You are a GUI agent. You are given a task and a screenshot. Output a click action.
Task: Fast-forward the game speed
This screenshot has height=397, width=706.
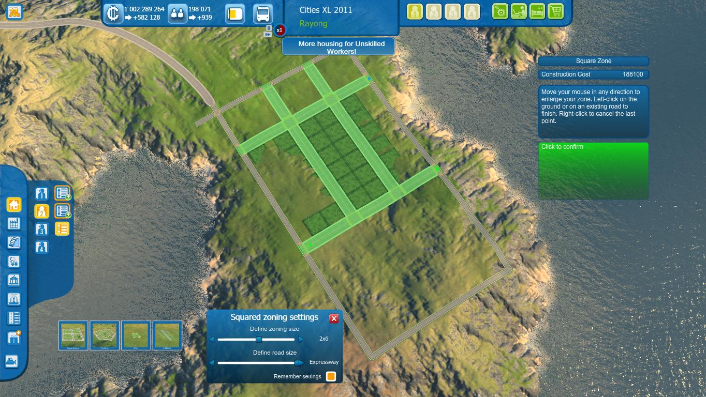[x=268, y=35]
